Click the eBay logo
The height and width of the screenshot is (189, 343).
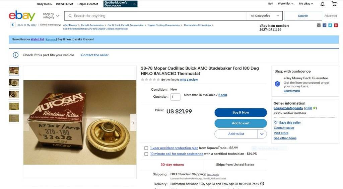pos(22,15)
